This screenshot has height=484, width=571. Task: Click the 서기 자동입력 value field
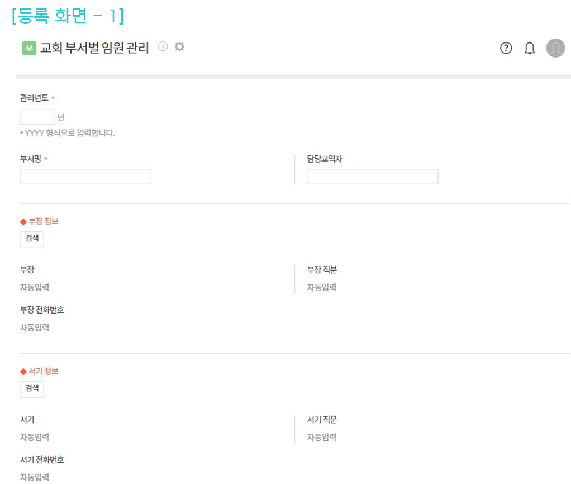[x=35, y=438]
